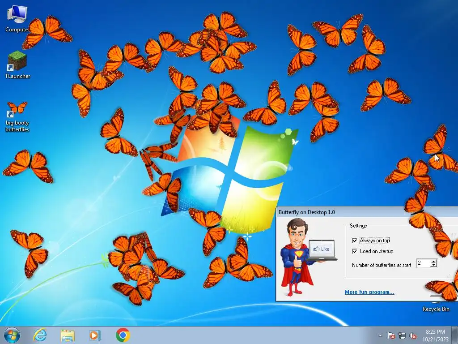
Task: Click the number of butterflies input field
Action: tap(424, 263)
